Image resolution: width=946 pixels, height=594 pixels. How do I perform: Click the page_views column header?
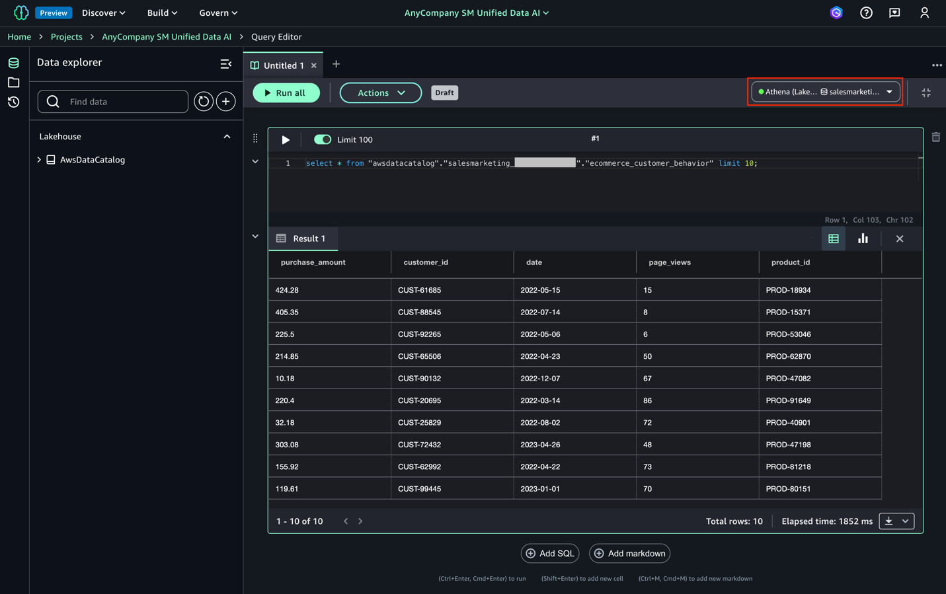pyautogui.click(x=670, y=262)
